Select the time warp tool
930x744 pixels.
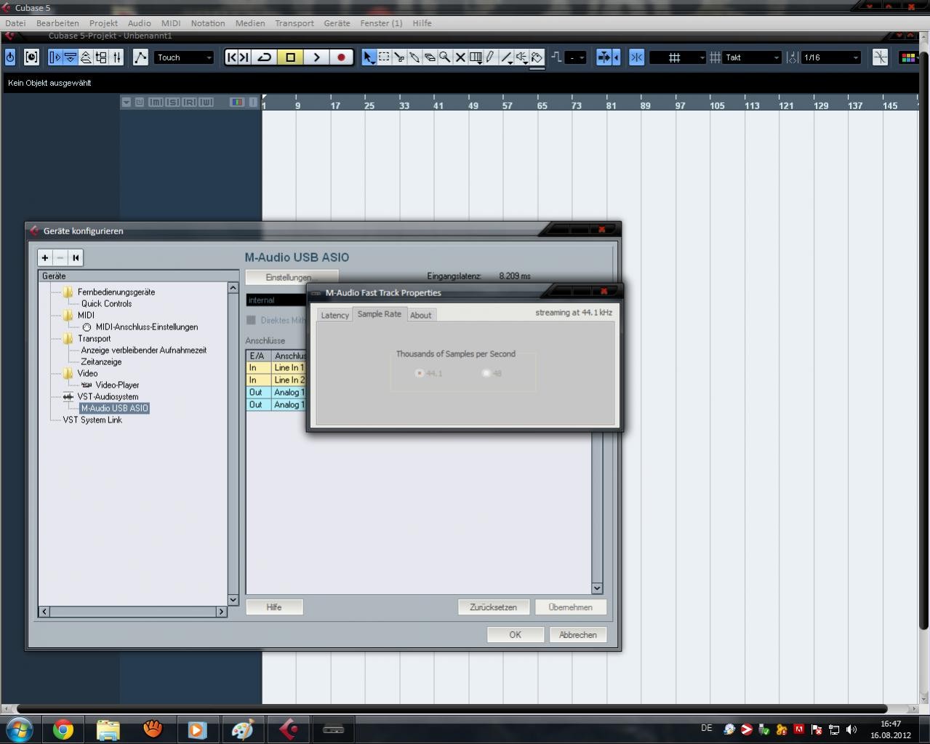tap(476, 57)
